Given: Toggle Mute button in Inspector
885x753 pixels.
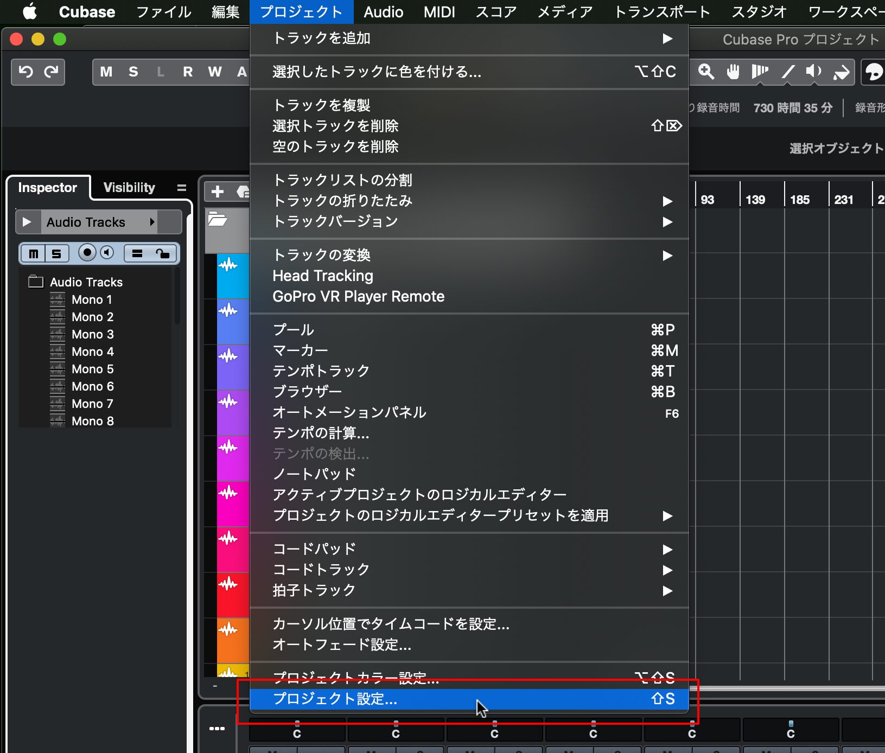Looking at the screenshot, I should point(34,253).
